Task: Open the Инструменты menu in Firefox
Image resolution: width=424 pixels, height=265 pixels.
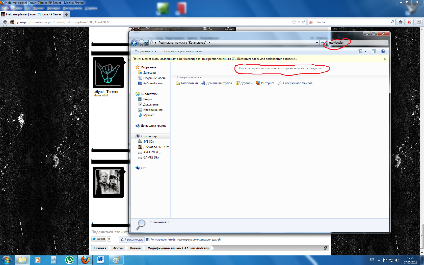Action: 73,8
